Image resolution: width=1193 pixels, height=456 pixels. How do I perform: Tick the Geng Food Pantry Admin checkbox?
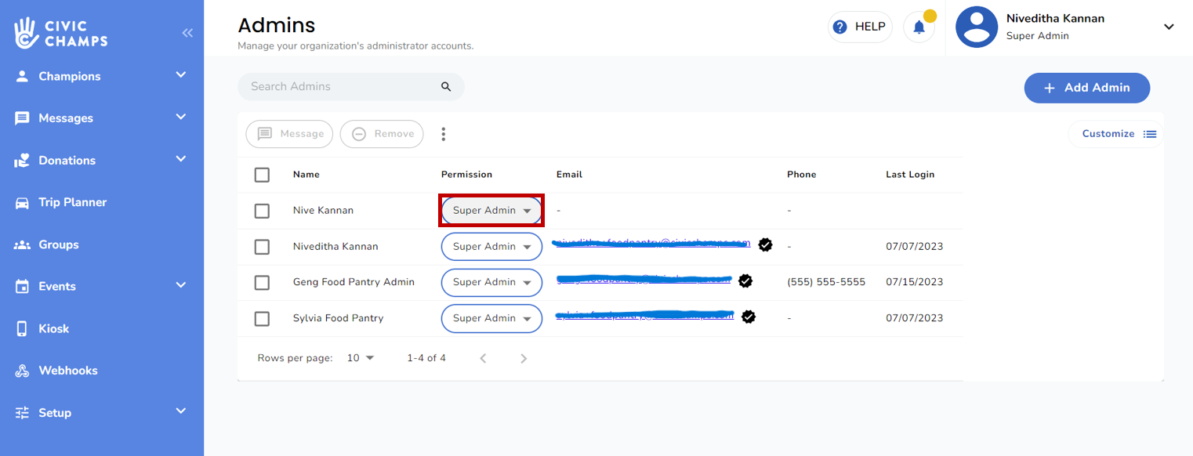click(x=262, y=282)
